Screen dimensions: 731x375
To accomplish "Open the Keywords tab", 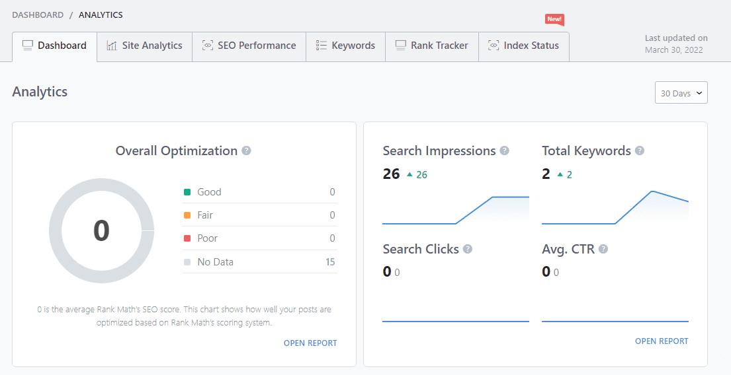I will pyautogui.click(x=345, y=46).
